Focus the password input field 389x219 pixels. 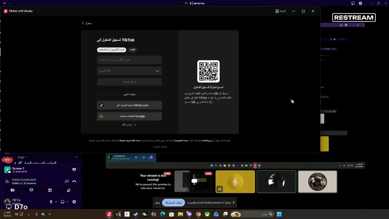coord(129,71)
